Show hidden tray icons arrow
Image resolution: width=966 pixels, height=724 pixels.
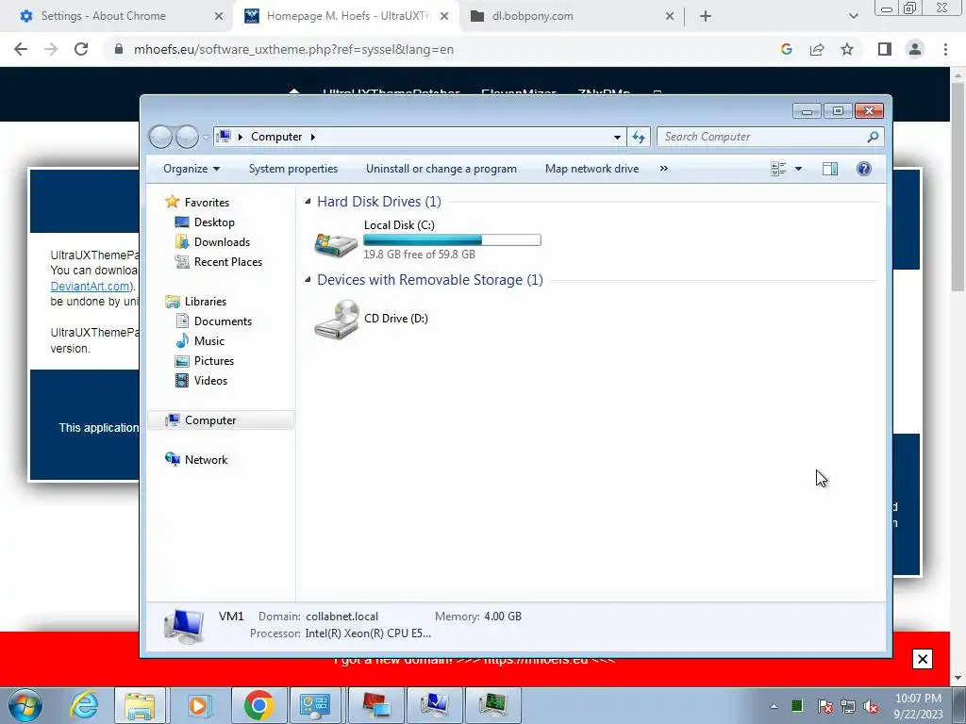tap(774, 706)
